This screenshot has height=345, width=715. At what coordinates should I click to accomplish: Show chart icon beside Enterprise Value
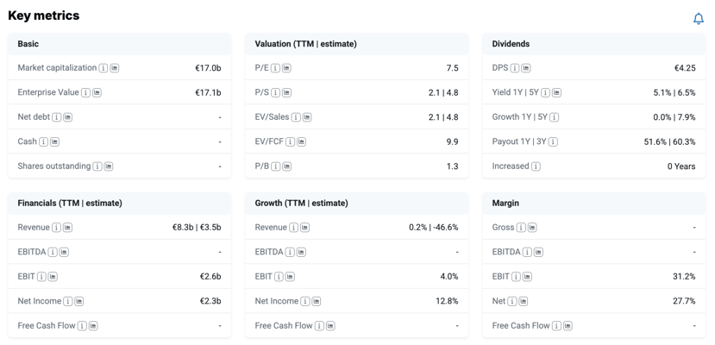coord(97,92)
